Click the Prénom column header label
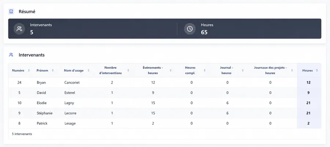This screenshot has height=147, width=330. pos(42,71)
